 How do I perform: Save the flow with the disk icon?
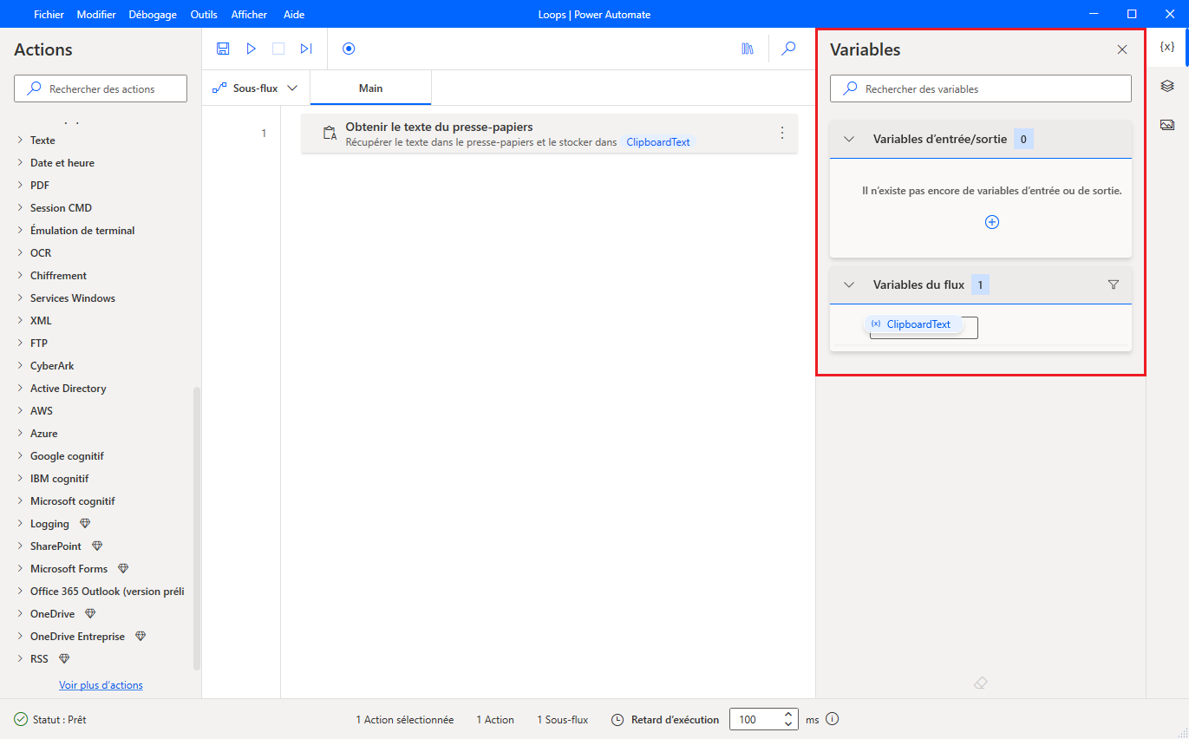coord(223,49)
